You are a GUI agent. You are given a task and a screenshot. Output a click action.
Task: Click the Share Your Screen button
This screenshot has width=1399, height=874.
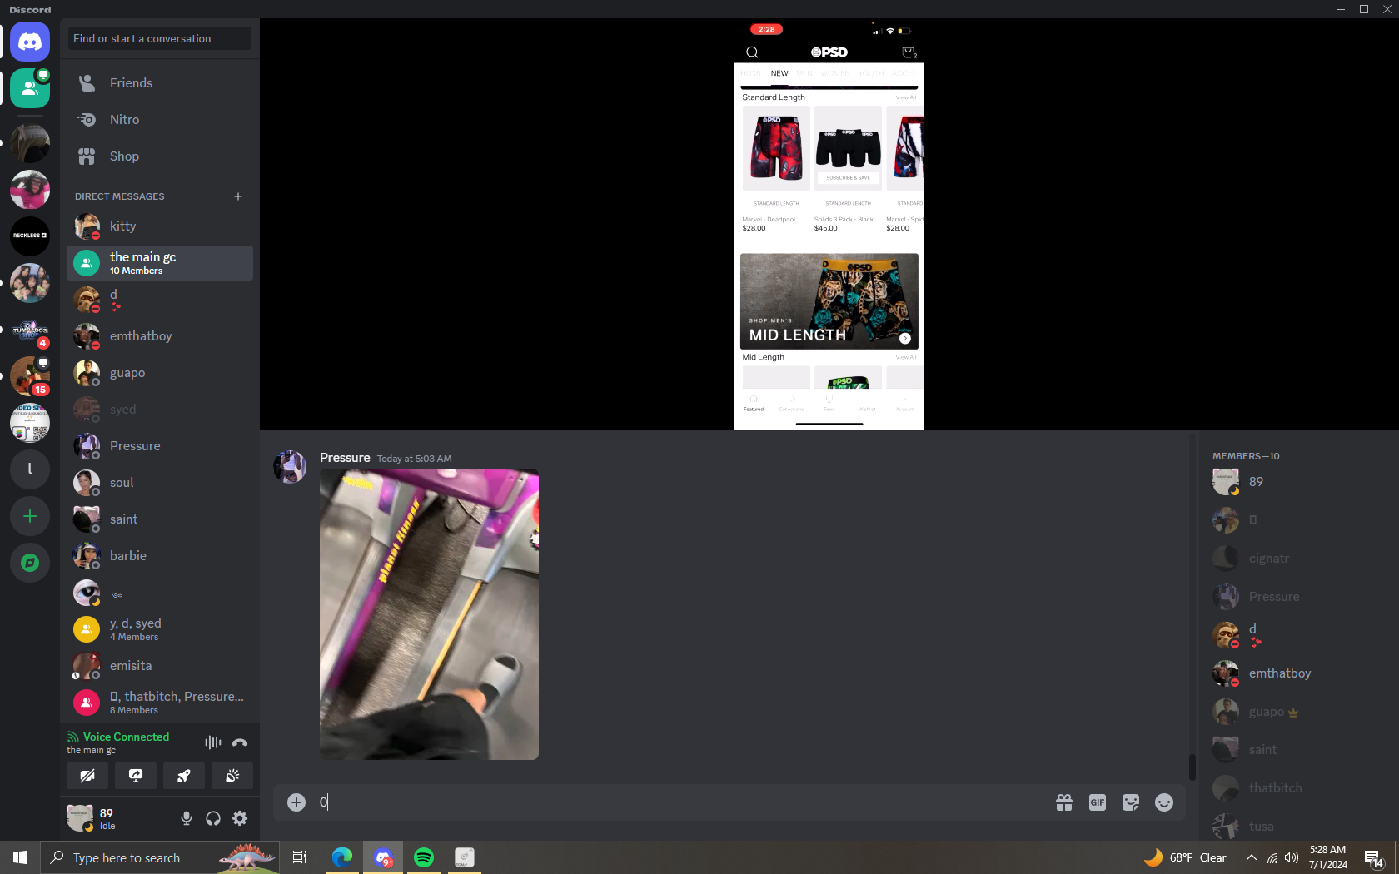(x=136, y=776)
